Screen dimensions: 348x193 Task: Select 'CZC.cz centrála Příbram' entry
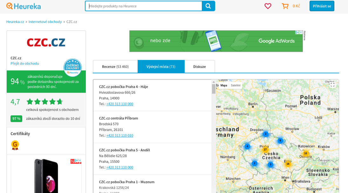pos(119,118)
